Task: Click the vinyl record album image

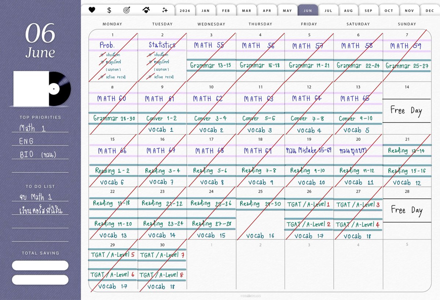Action: [x=42, y=89]
